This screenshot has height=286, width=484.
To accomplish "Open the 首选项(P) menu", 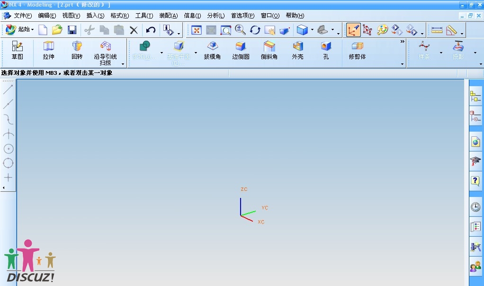I will point(242,16).
